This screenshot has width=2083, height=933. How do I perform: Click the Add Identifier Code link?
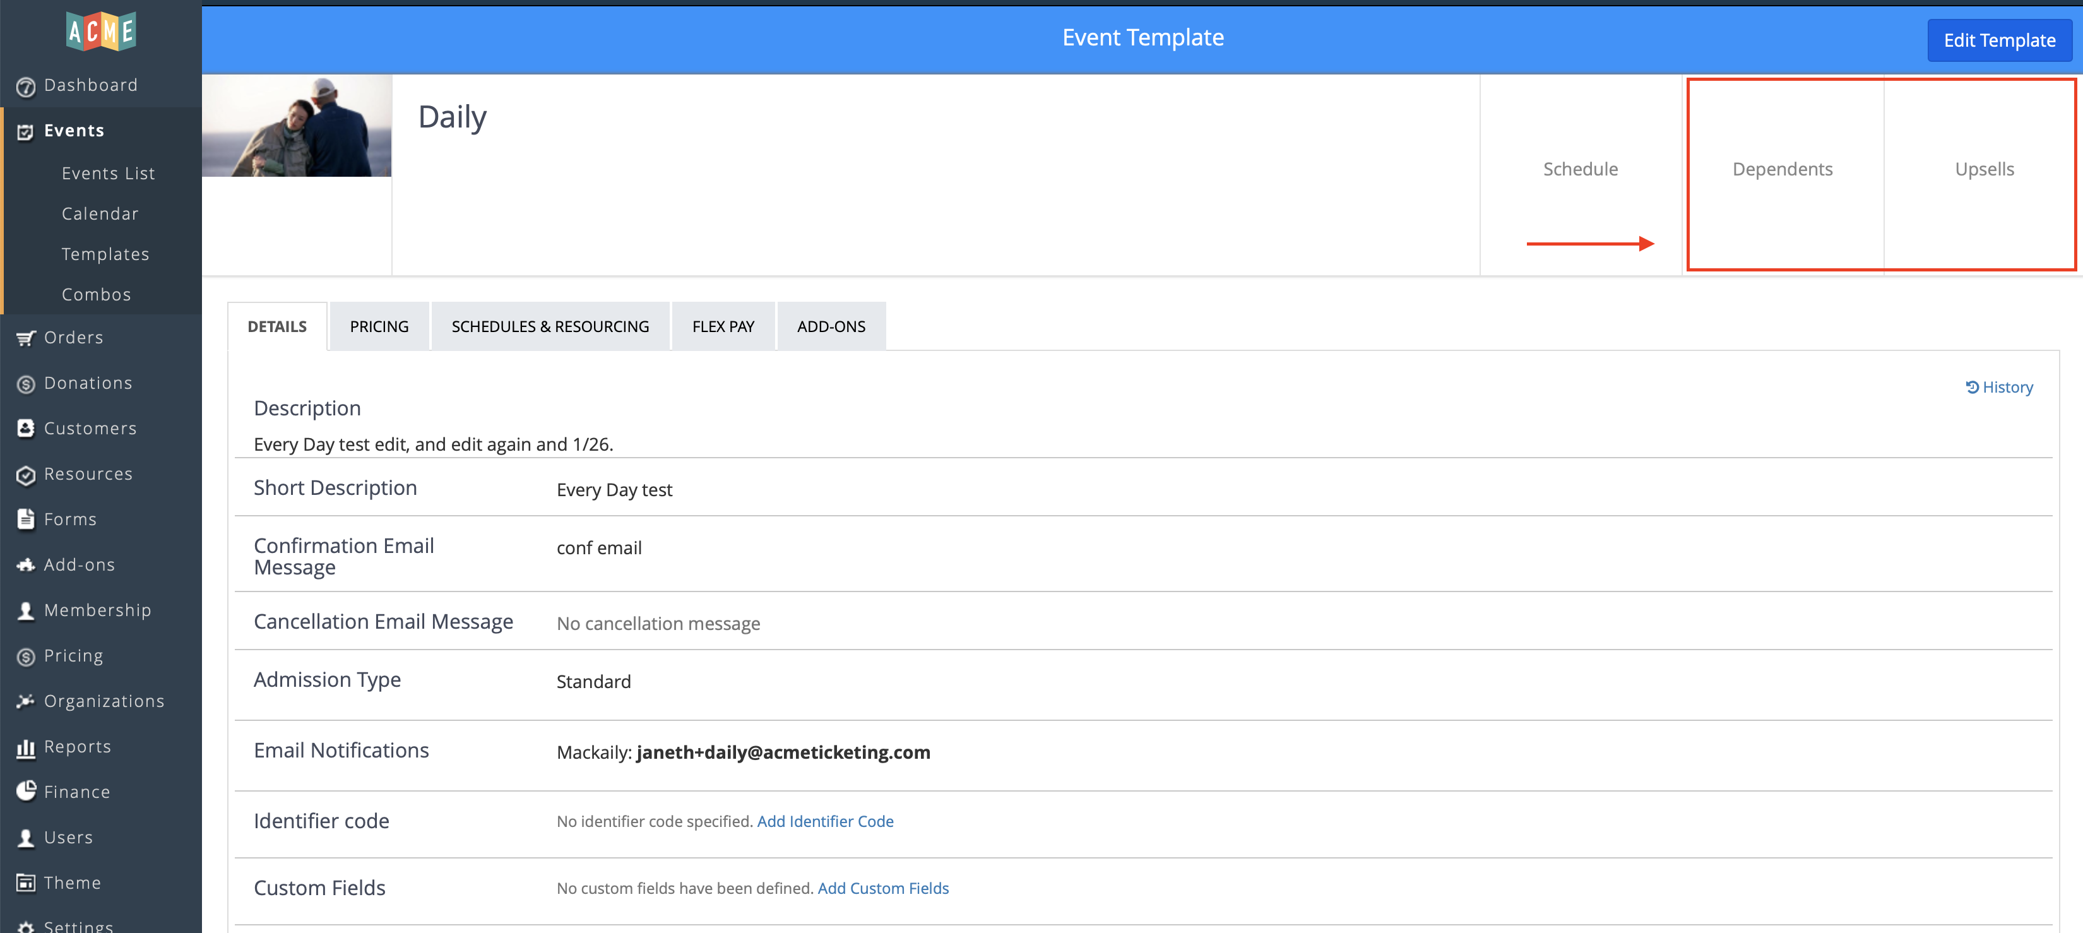825,821
